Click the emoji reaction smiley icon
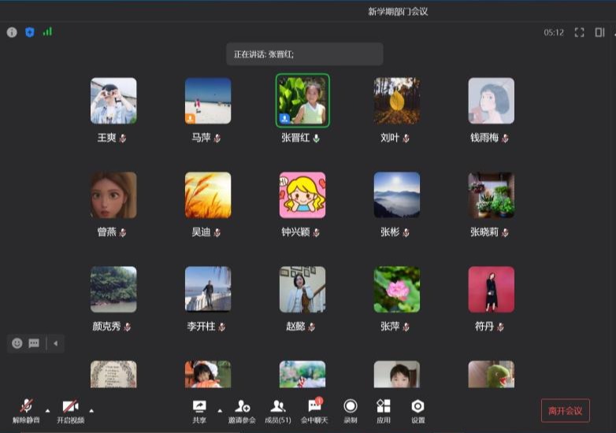 click(x=17, y=343)
